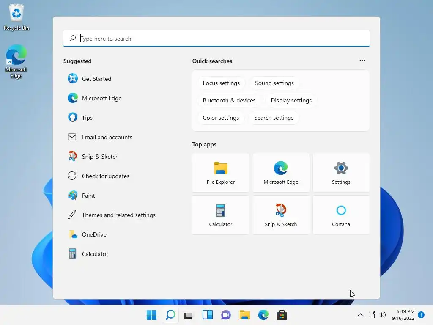
Task: Open Settings tile in Top apps
Action: pyautogui.click(x=341, y=173)
